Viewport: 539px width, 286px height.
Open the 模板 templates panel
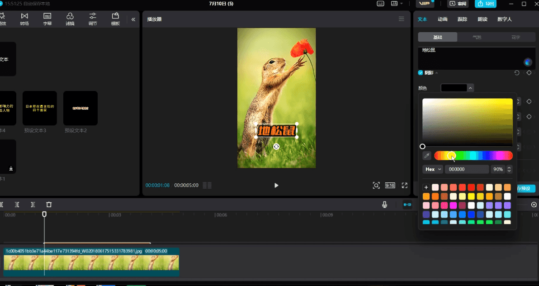(115, 19)
